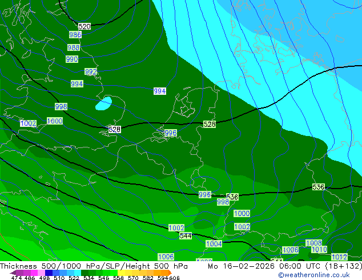The height and width of the screenshot is (280, 362).
Task: Select the forecast date Mo 16-02-2026 text
Action: point(241,266)
